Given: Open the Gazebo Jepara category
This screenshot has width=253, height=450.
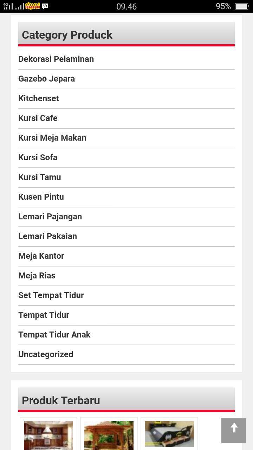Looking at the screenshot, I should click(46, 79).
